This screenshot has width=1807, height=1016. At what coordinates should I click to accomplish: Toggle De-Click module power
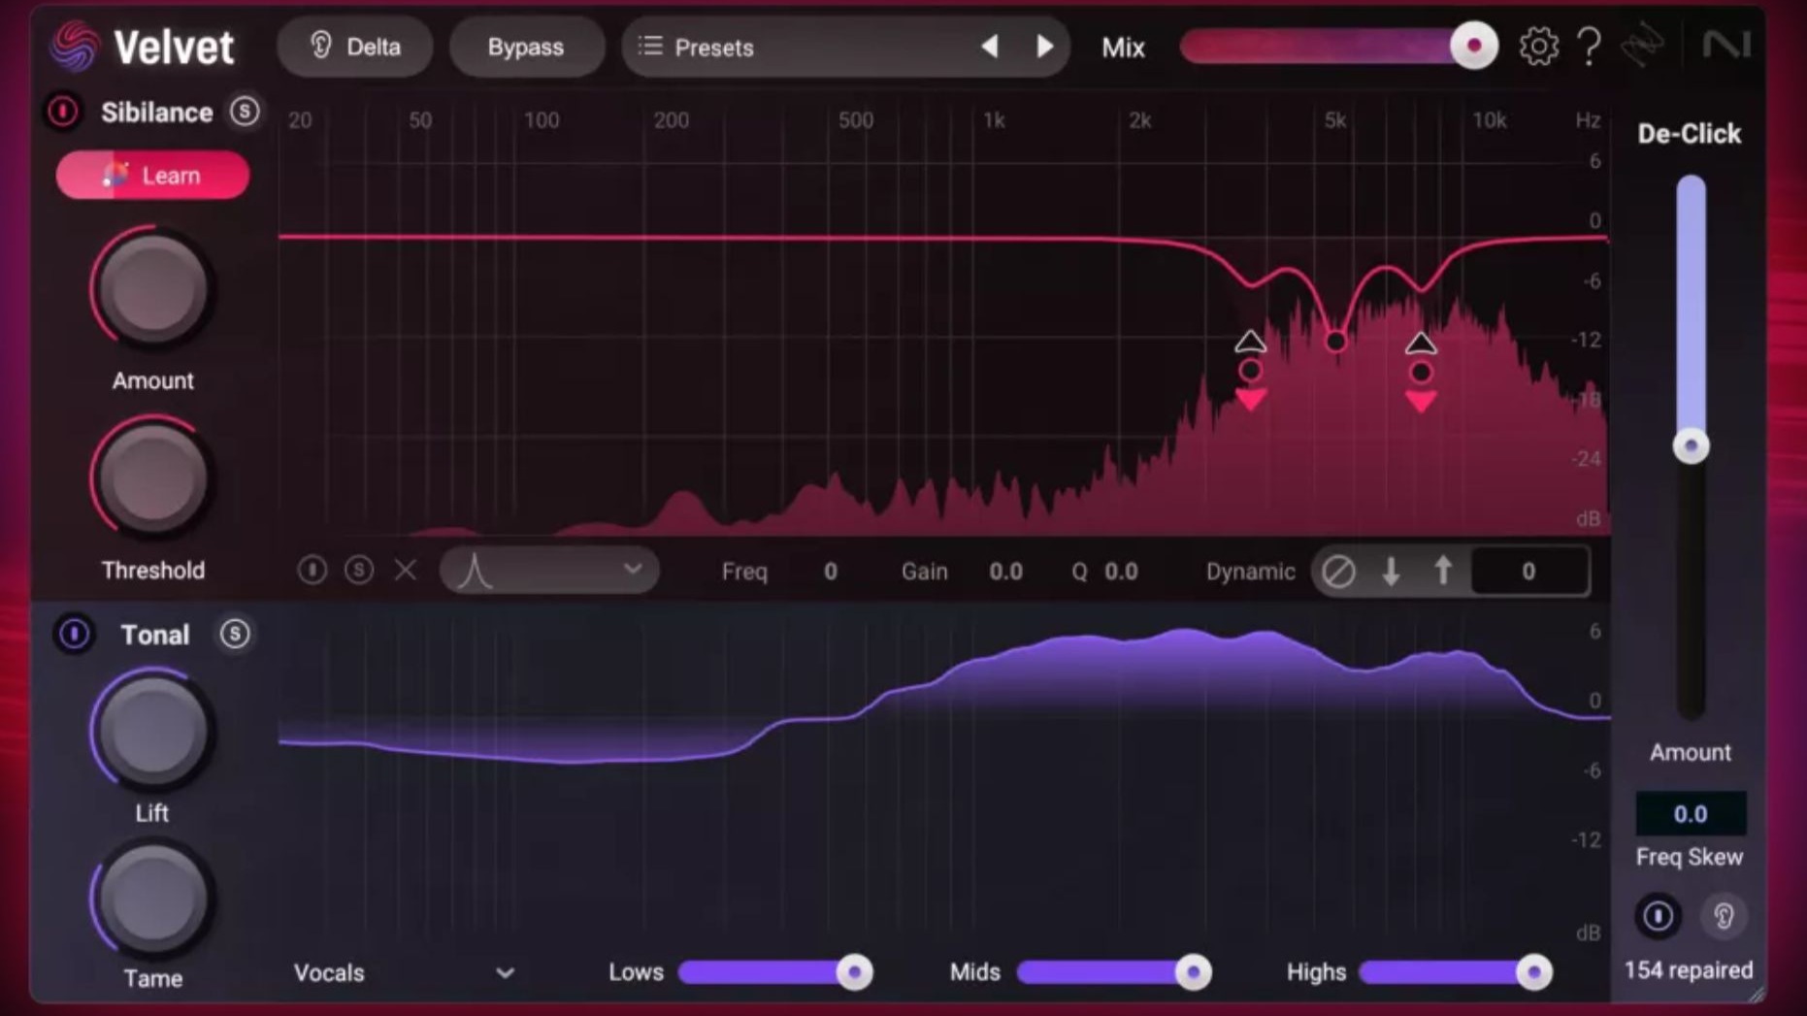click(x=1658, y=916)
